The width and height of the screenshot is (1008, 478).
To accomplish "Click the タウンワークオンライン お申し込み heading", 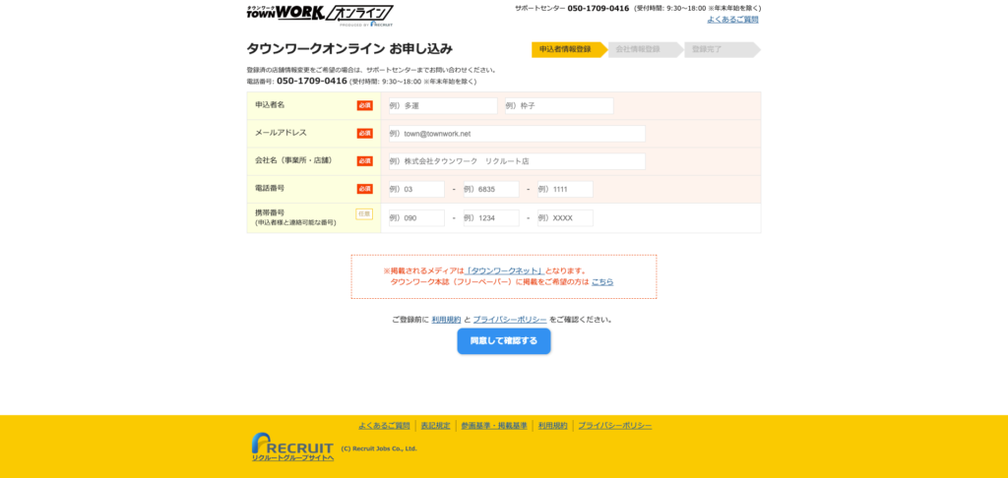I will coord(349,49).
